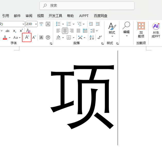Image resolution: width=162 pixels, height=151 pixels.
Task: Click borders icon
Action: tap(69, 37)
